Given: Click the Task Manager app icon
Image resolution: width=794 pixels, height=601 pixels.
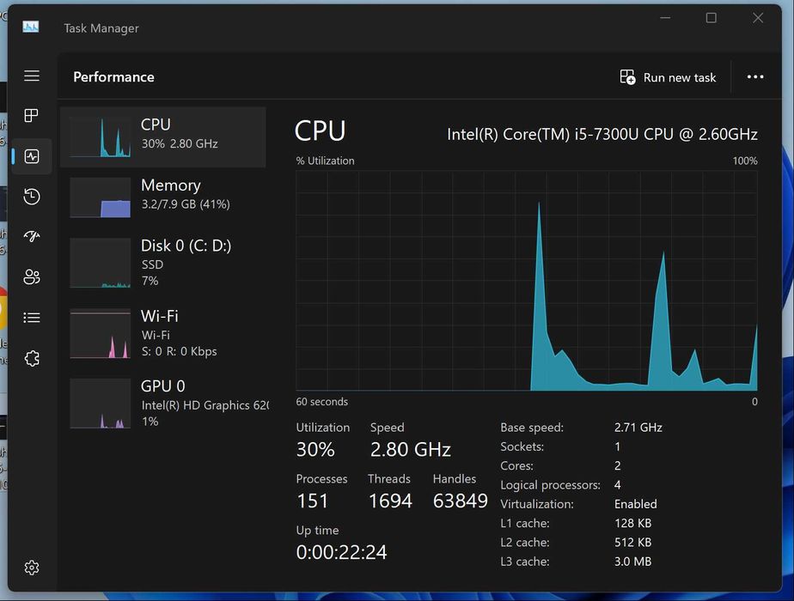Looking at the screenshot, I should tap(30, 27).
